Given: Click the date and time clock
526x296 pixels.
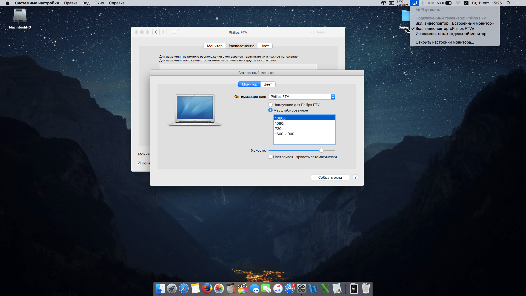Looking at the screenshot, I should click(487, 3).
